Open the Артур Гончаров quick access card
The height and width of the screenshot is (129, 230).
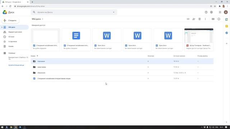199,40
